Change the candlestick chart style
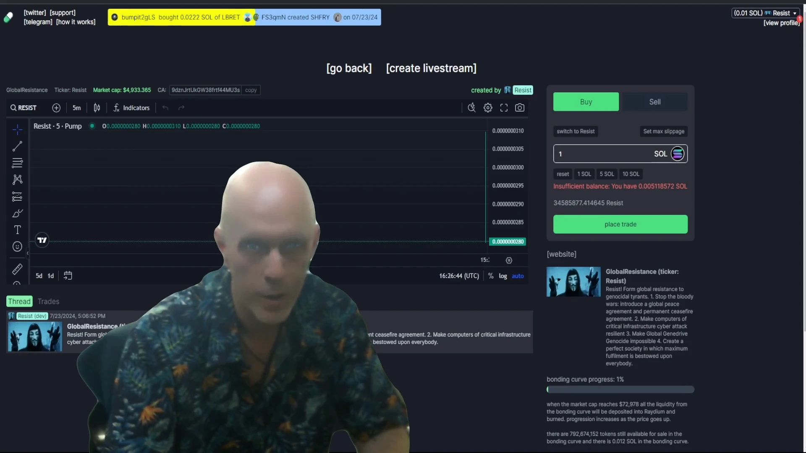The width and height of the screenshot is (806, 453). [97, 108]
